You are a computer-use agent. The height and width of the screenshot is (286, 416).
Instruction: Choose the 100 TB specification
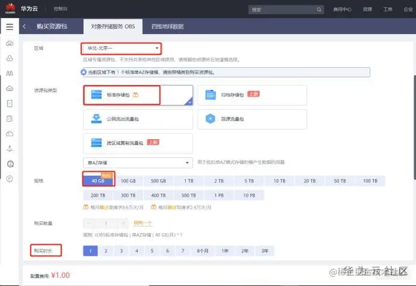370,180
